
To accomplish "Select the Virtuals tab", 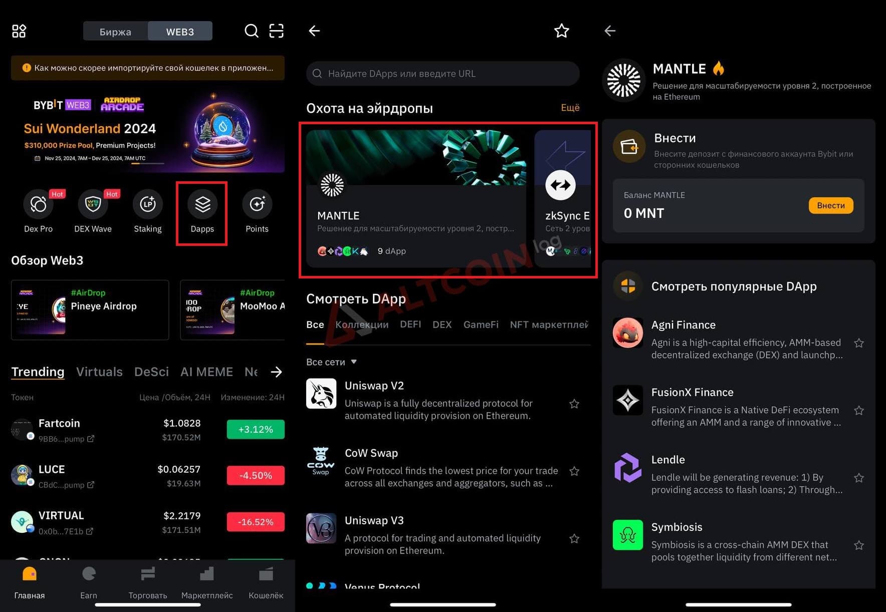I will [x=99, y=372].
